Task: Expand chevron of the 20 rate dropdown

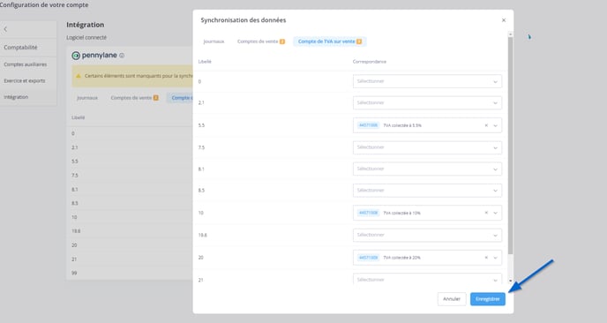Action: [x=496, y=258]
